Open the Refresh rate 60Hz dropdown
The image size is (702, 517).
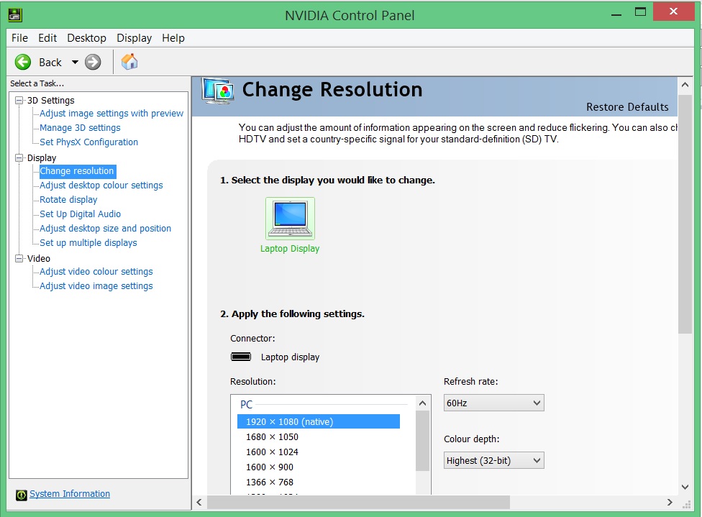point(494,403)
